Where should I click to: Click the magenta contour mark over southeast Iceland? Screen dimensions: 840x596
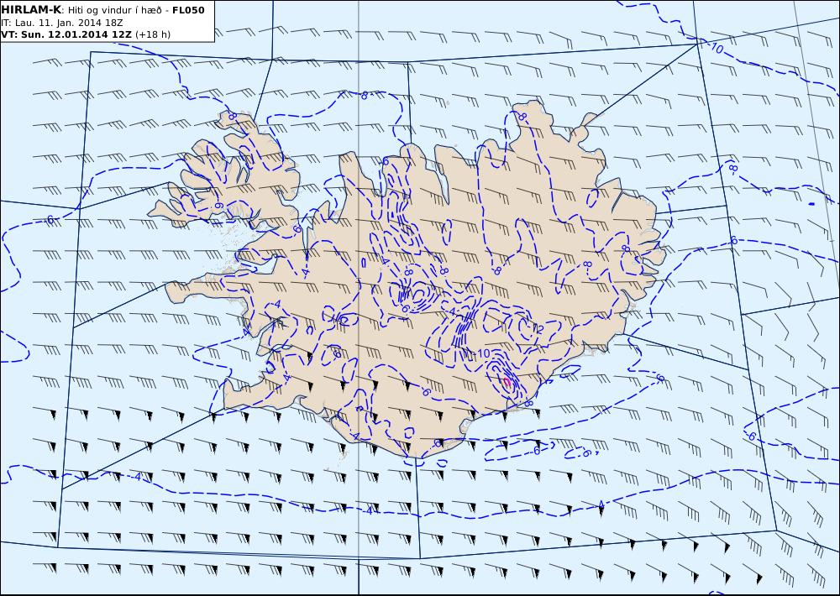tap(507, 381)
